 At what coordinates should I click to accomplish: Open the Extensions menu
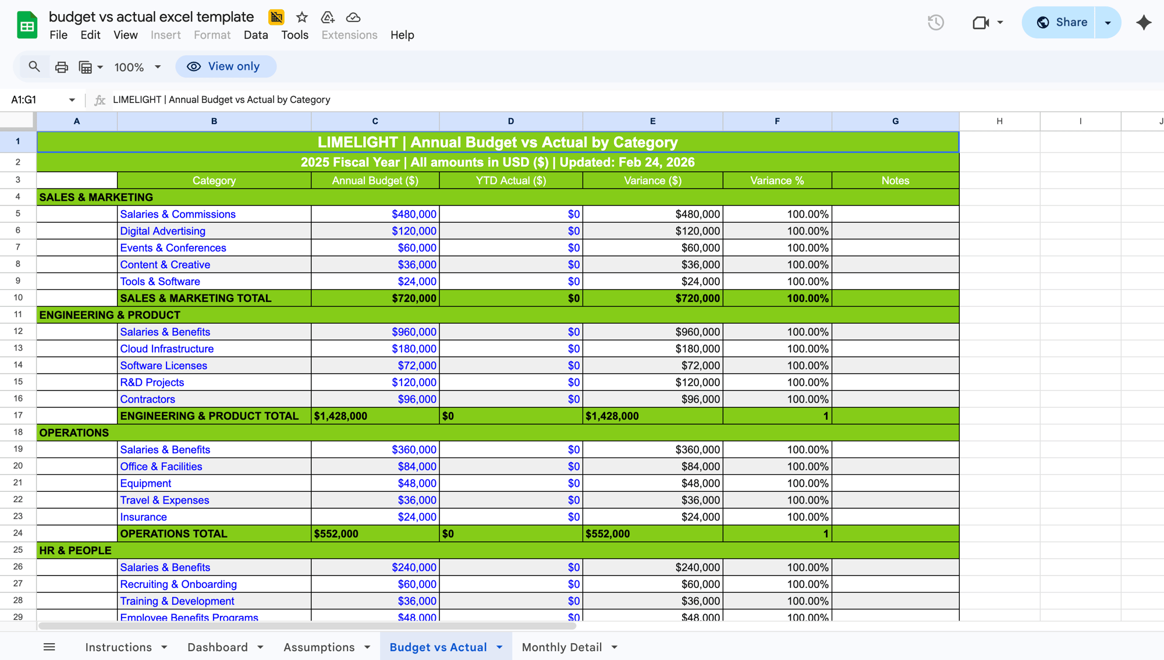pos(349,35)
